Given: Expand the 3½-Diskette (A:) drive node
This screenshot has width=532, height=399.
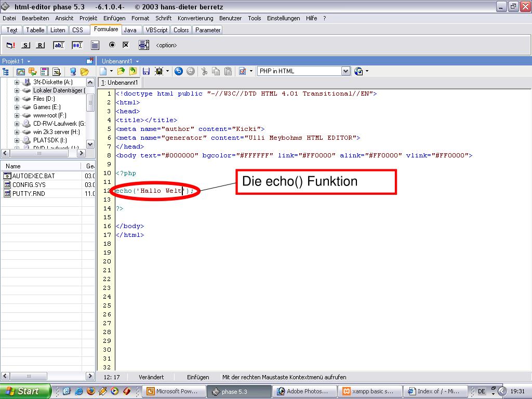Looking at the screenshot, I should [17, 82].
